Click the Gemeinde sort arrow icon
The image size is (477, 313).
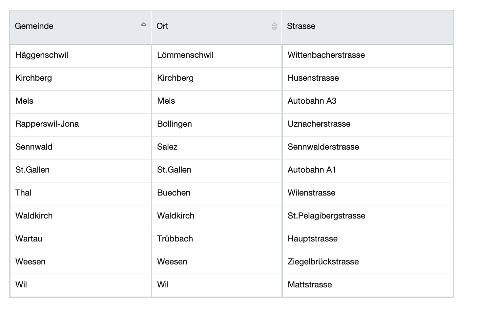[x=144, y=24]
